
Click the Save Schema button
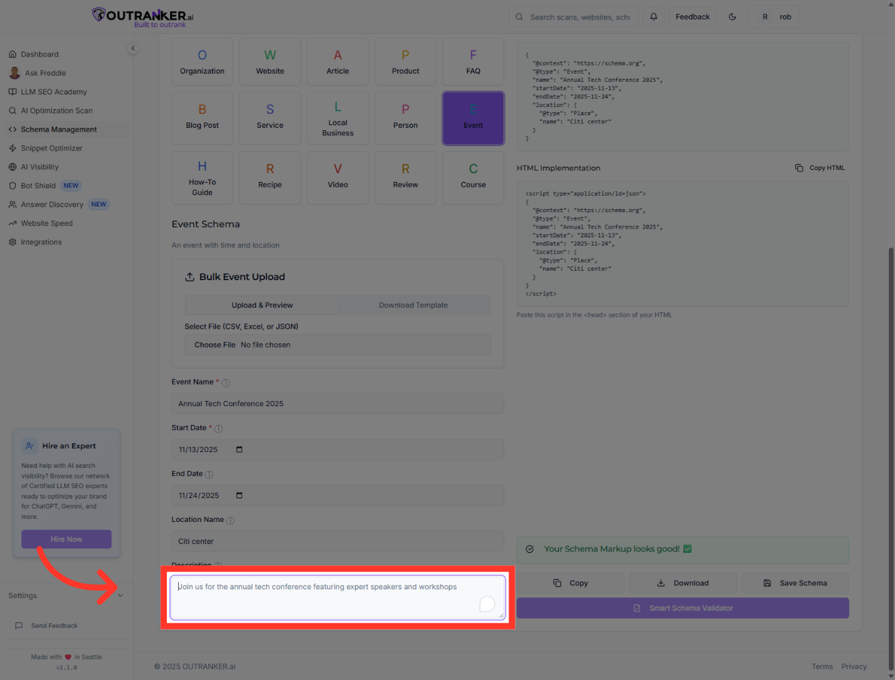pyautogui.click(x=795, y=583)
